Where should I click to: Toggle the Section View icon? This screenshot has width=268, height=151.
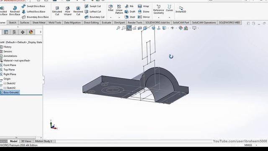tap(139, 28)
